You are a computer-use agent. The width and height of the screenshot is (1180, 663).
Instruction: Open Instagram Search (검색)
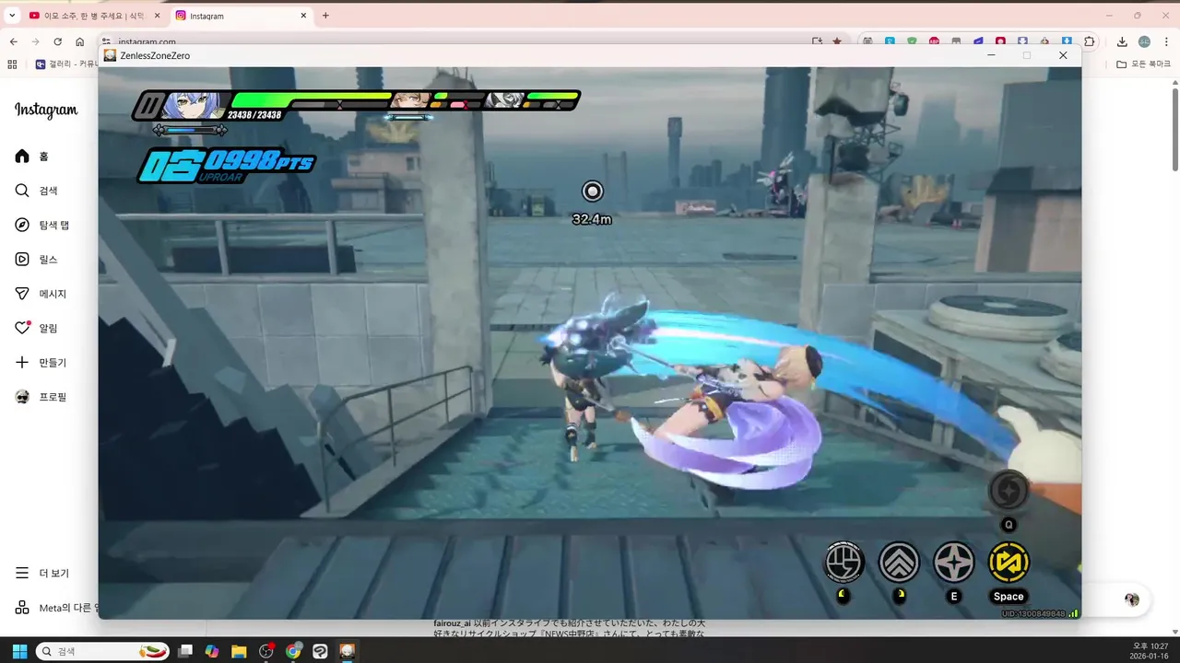pos(37,191)
